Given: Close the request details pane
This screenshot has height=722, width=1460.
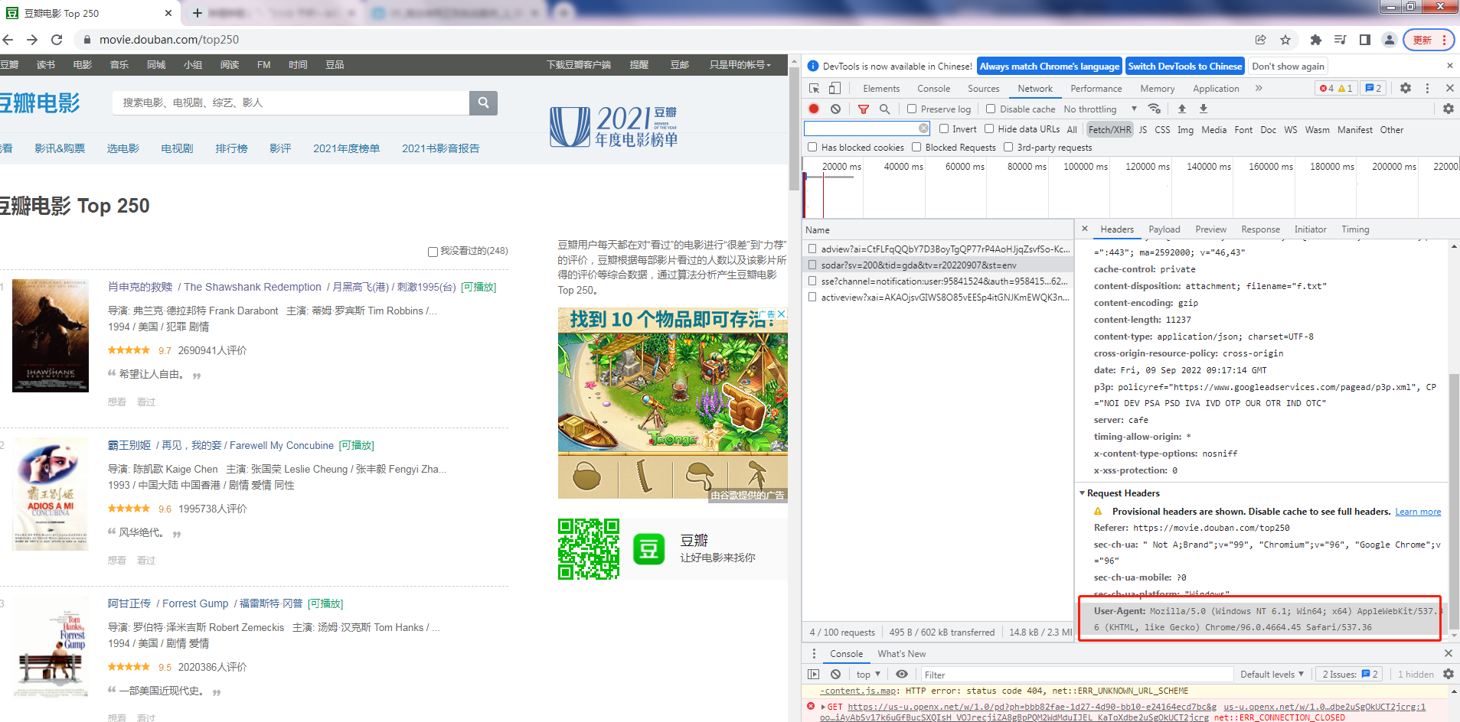Looking at the screenshot, I should (x=1085, y=229).
